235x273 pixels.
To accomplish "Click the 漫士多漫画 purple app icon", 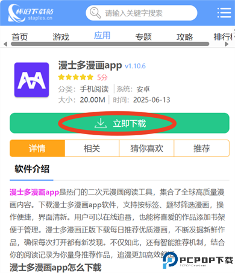I will tap(31, 80).
